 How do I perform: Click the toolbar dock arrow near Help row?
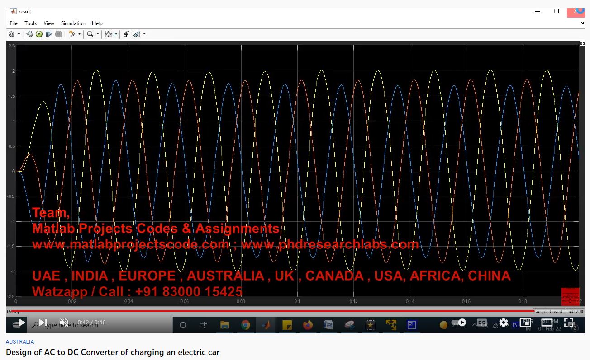[582, 23]
